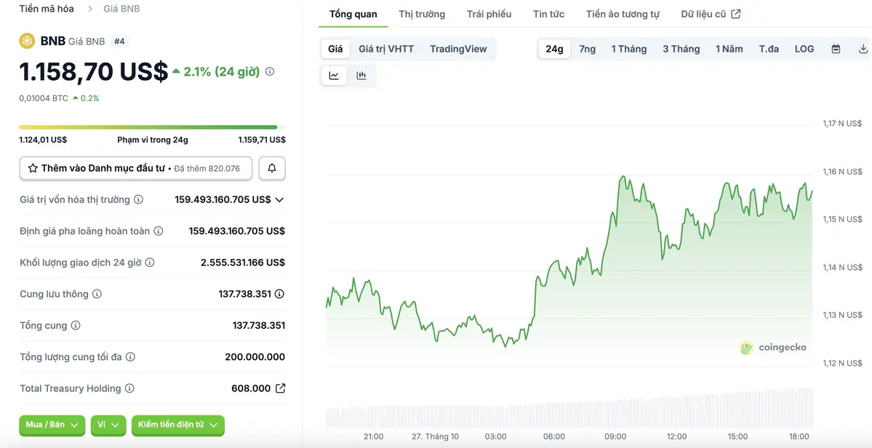Click the price alert bell icon
The image size is (872, 448).
(272, 168)
